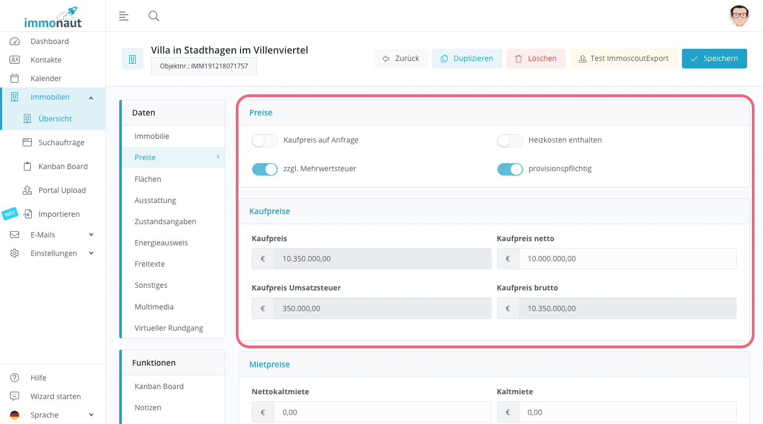Screen dimensions: 763x424
Task: Click the hamburger menu icon in top bar
Action: point(123,16)
